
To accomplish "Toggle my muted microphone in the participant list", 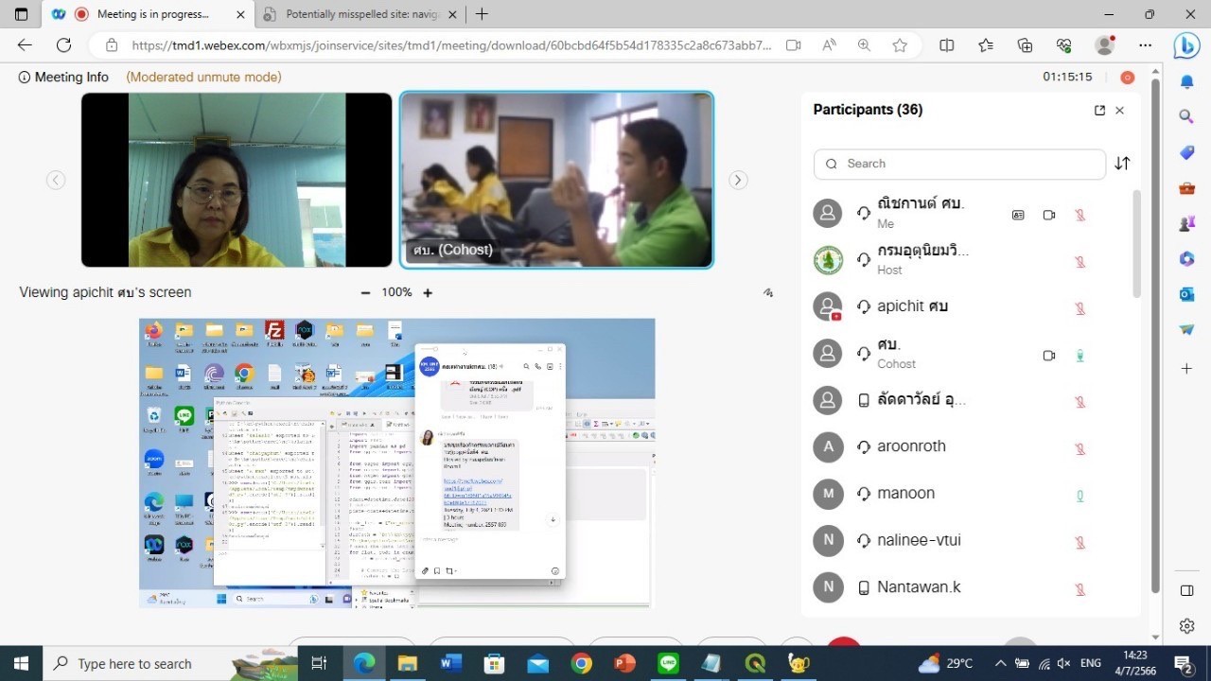I will pos(1079,215).
